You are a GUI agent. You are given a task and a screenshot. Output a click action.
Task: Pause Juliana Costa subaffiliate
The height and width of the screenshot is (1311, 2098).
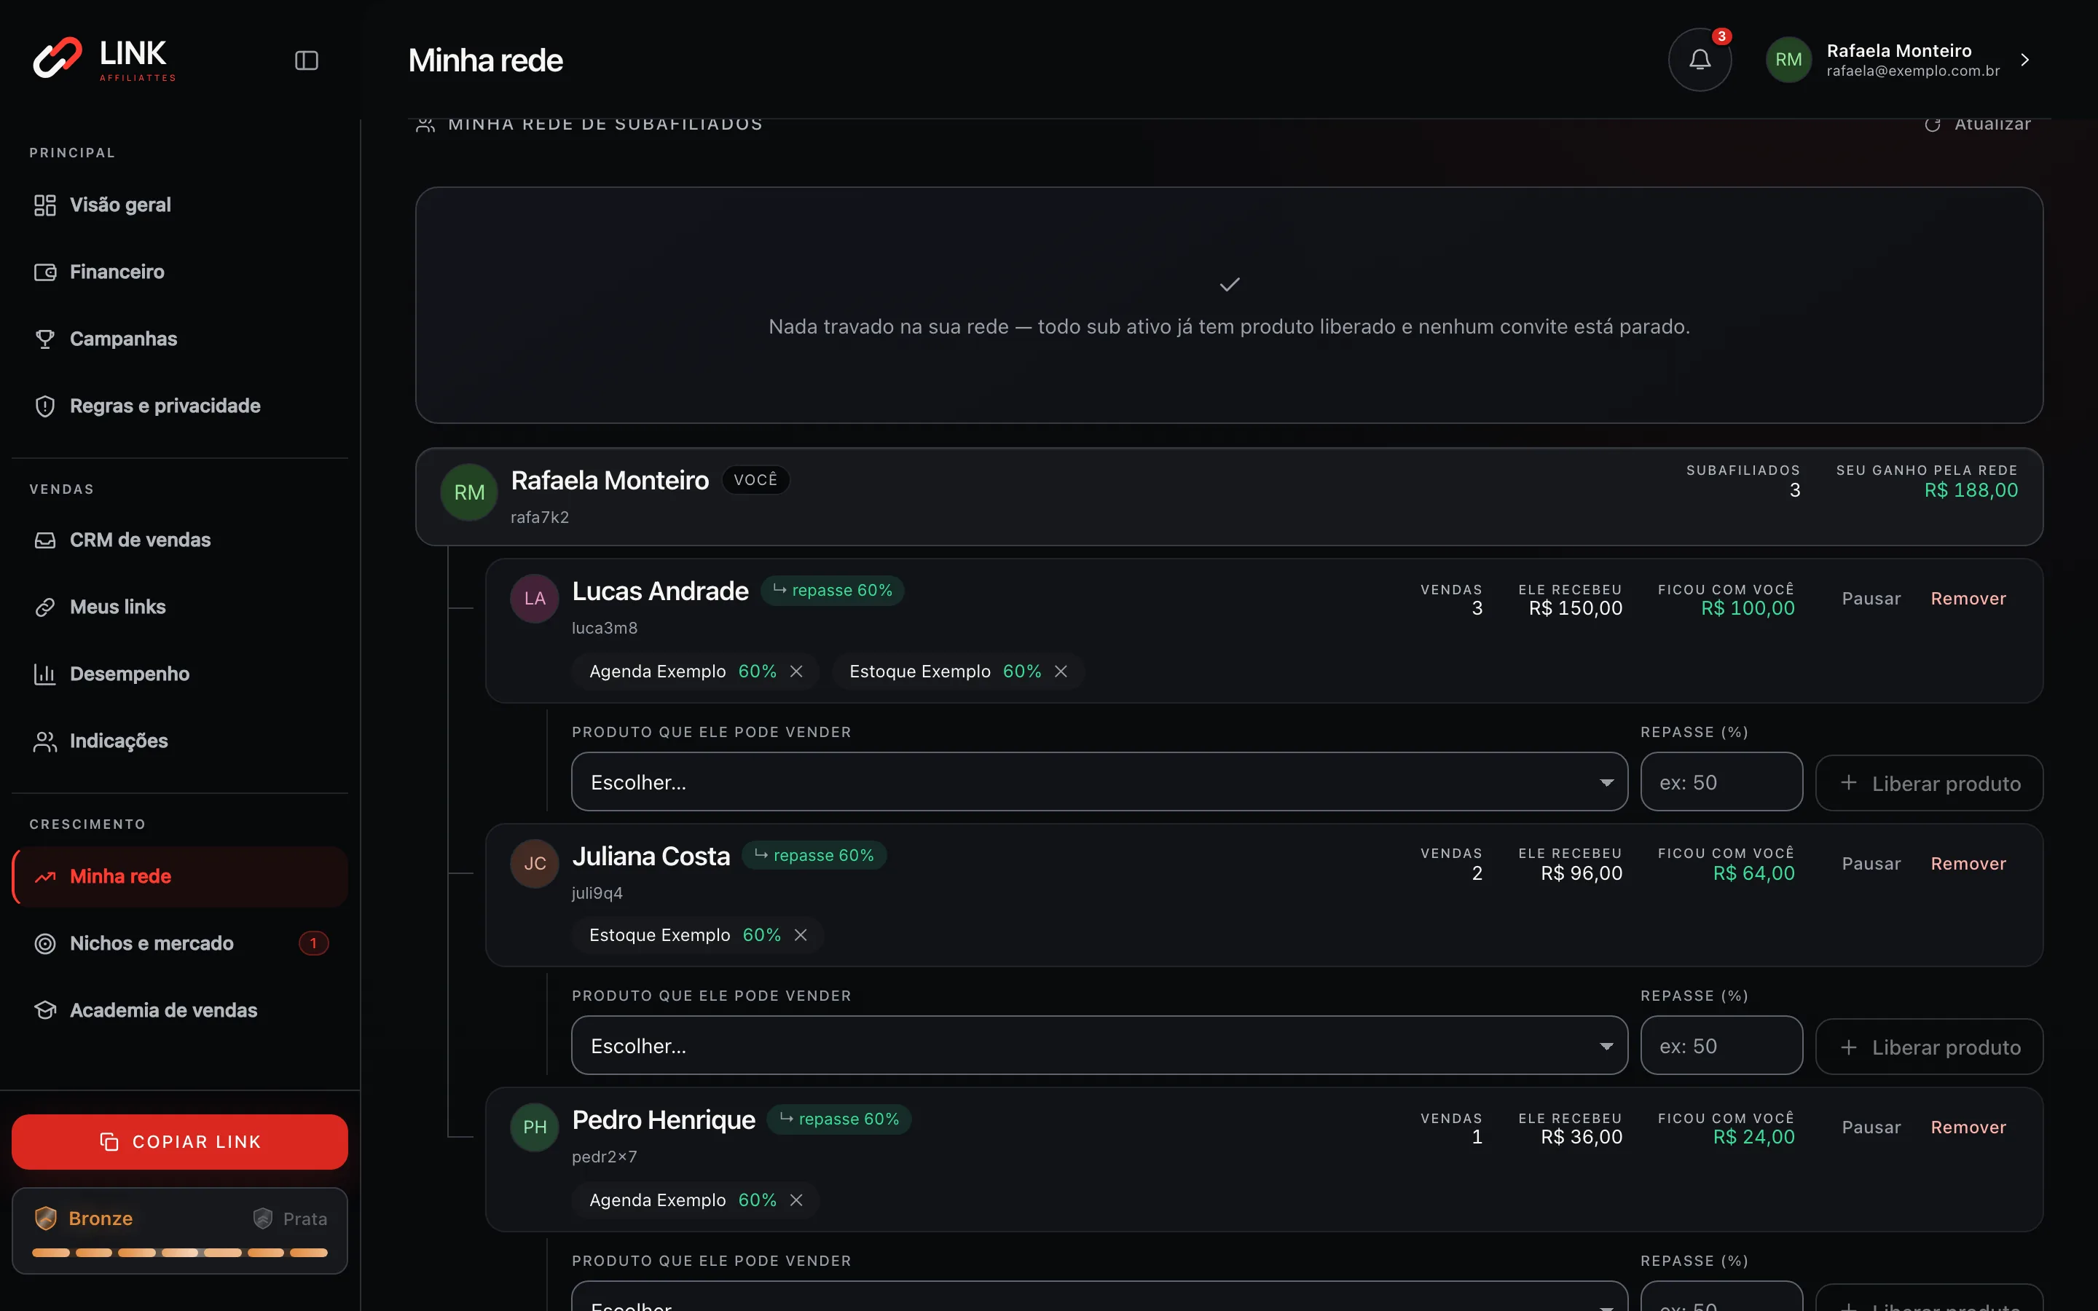[1871, 864]
